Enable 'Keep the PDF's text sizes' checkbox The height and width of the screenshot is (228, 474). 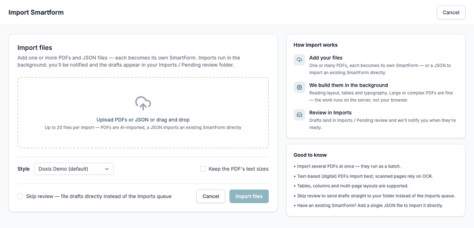(x=203, y=169)
